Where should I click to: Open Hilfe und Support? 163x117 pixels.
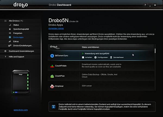(16, 57)
